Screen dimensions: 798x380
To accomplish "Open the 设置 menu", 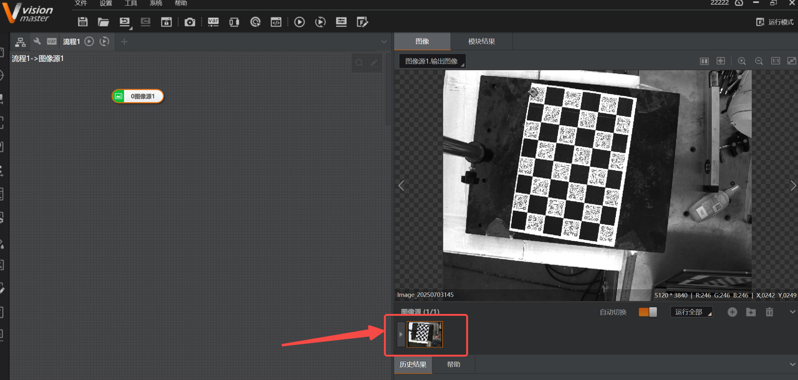I will [x=106, y=3].
